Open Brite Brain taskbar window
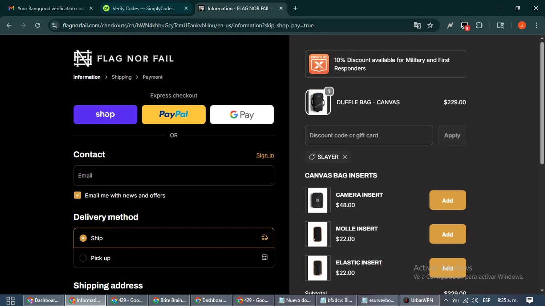 [169, 301]
